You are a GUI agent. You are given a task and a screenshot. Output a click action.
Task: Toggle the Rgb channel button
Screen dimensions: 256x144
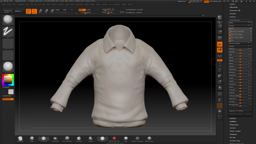65,10
